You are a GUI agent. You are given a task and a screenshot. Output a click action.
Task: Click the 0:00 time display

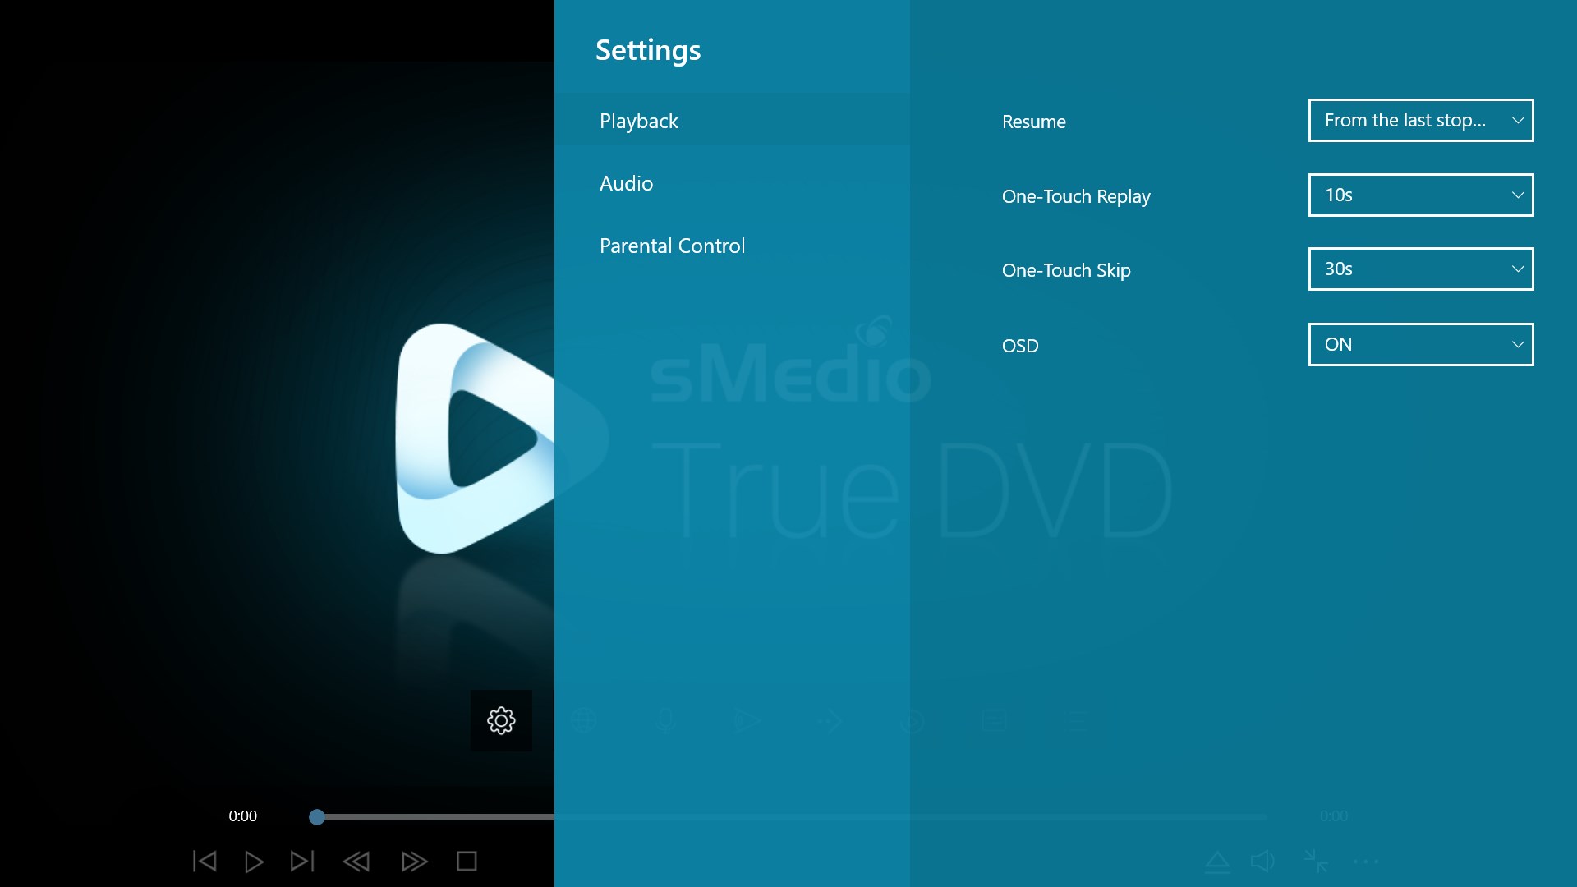(x=242, y=816)
